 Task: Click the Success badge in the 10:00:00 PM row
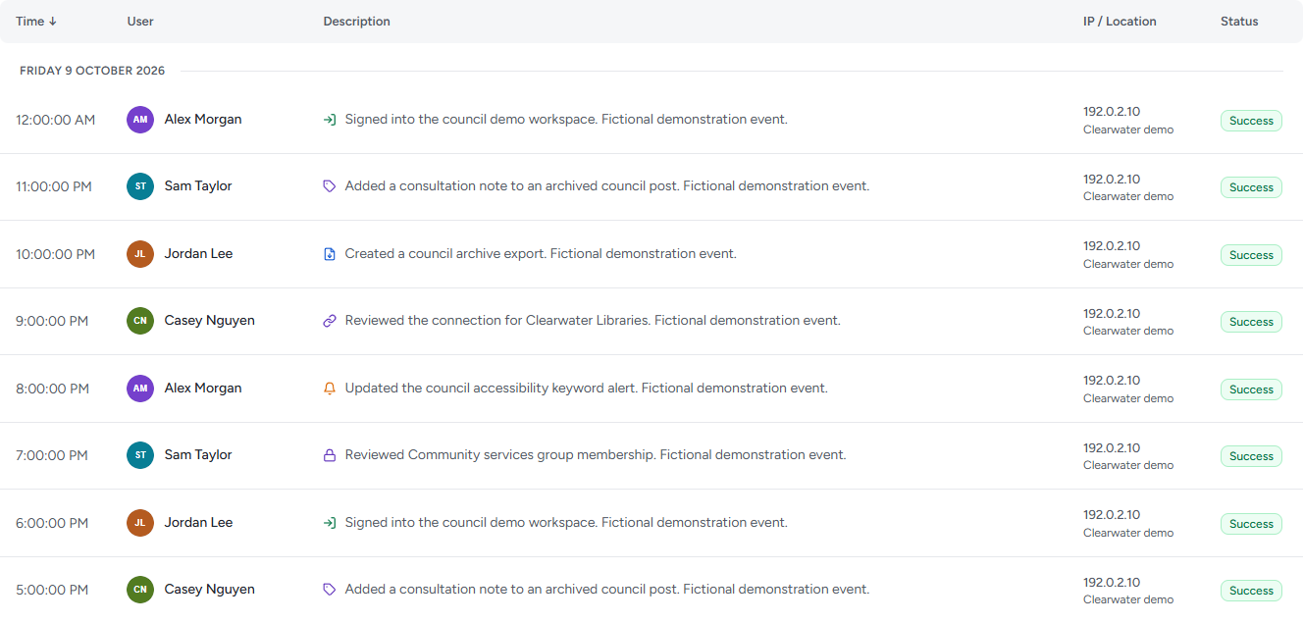pos(1251,255)
